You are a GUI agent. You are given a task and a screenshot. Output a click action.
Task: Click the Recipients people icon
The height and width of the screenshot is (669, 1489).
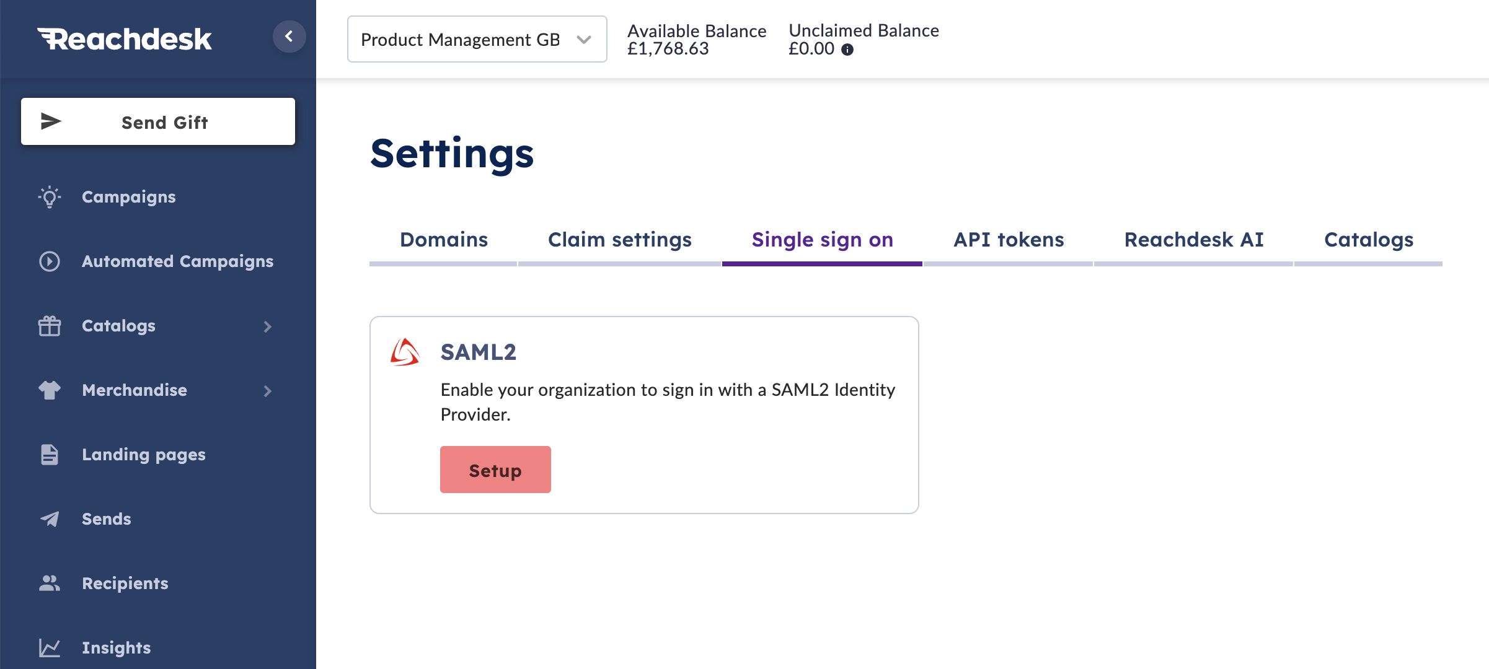pyautogui.click(x=50, y=584)
